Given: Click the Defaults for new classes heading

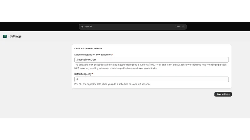Looking at the screenshot, I should click(x=88, y=49).
